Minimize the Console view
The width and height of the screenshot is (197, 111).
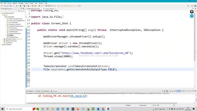(193, 91)
